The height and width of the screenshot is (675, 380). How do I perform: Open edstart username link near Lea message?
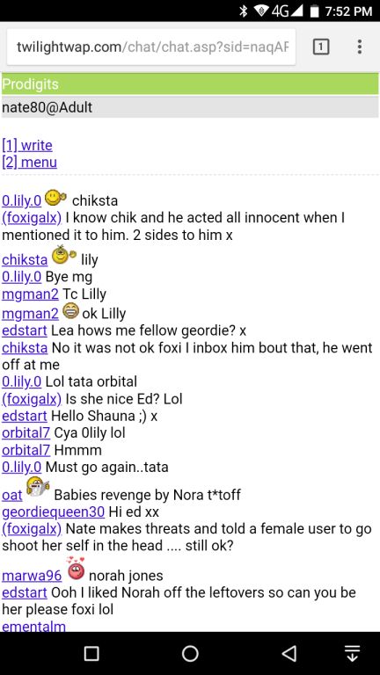(x=25, y=330)
